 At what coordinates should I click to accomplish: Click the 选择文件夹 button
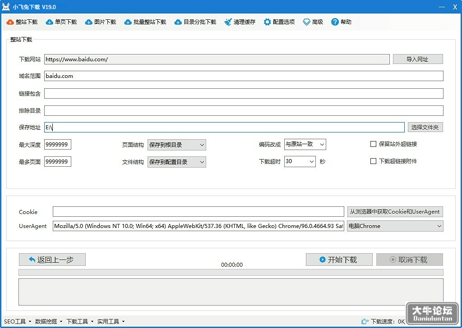click(425, 127)
